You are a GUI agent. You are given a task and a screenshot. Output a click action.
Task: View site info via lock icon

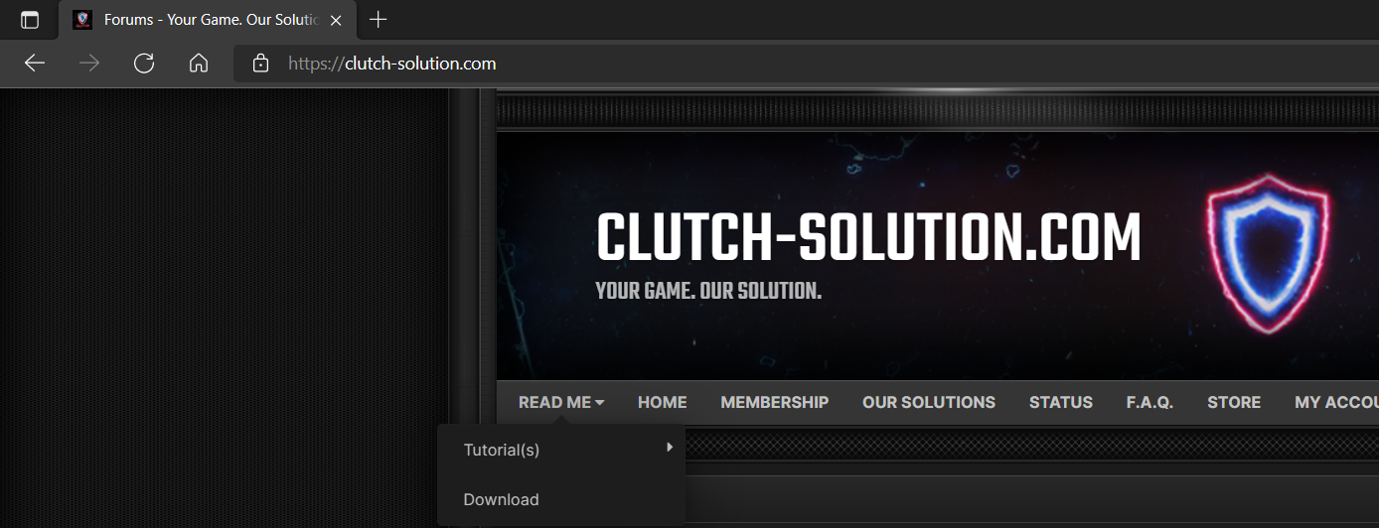260,64
